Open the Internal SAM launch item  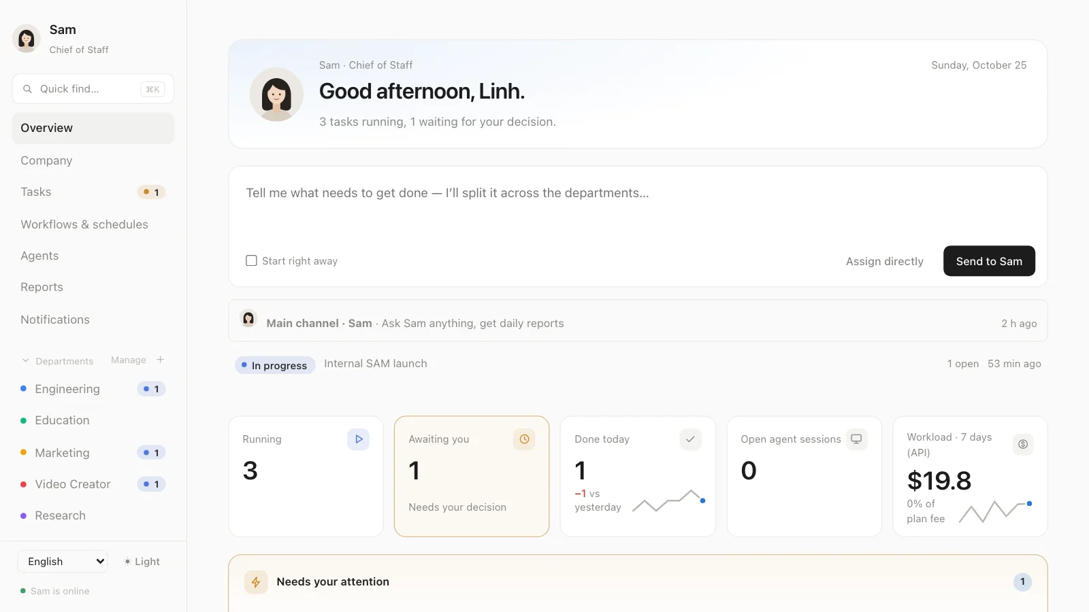click(376, 364)
